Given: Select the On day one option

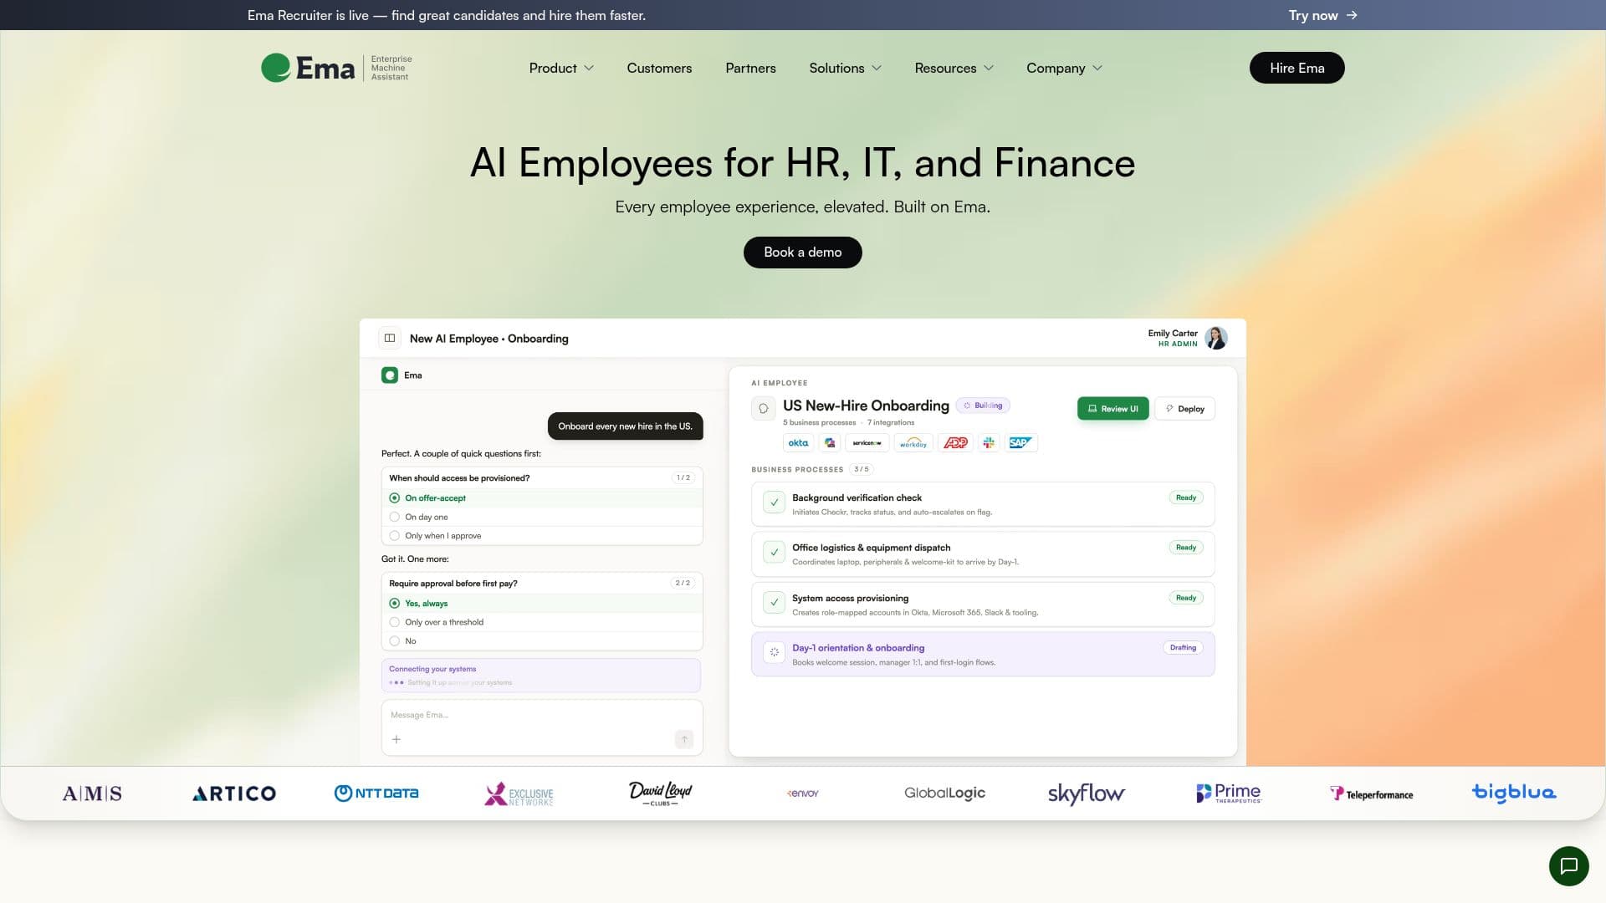Looking at the screenshot, I should coord(542,517).
